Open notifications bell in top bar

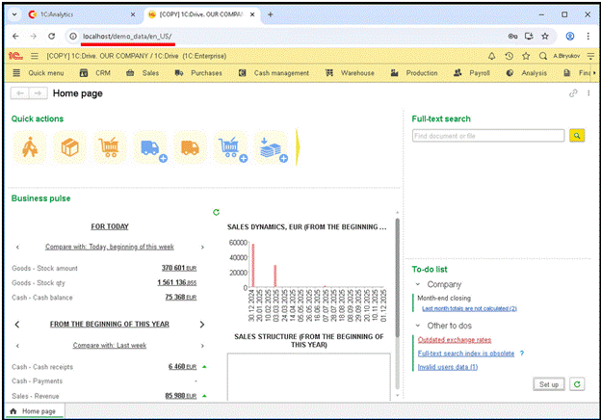[x=493, y=56]
